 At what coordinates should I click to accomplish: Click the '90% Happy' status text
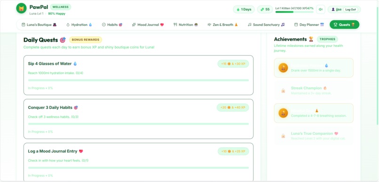click(x=56, y=14)
